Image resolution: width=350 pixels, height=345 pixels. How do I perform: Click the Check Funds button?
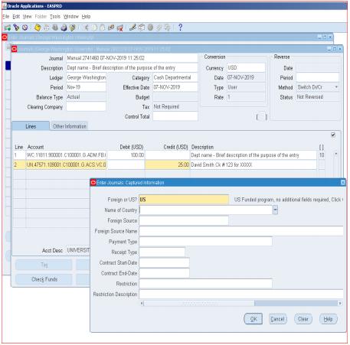(x=44, y=279)
